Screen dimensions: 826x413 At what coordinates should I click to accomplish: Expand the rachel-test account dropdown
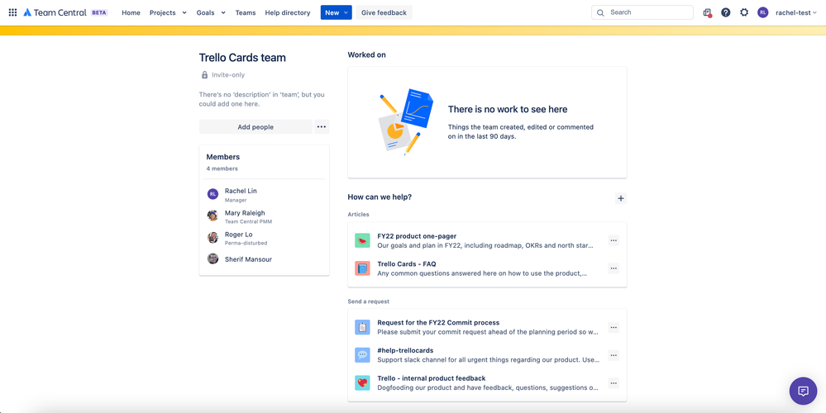click(795, 12)
